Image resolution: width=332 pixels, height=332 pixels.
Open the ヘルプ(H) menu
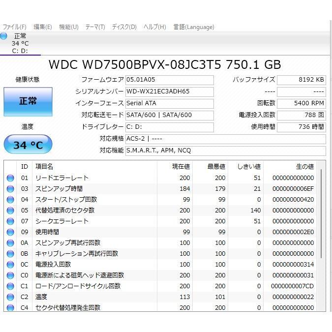[155, 27]
